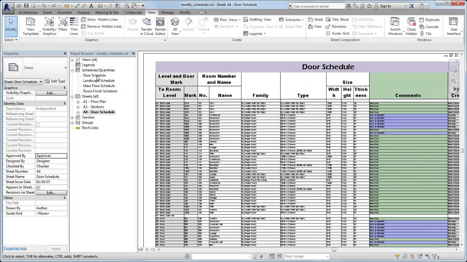Viewport: 467px width, 262px height.
Task: Click the Edit Type button
Action: click(55, 82)
